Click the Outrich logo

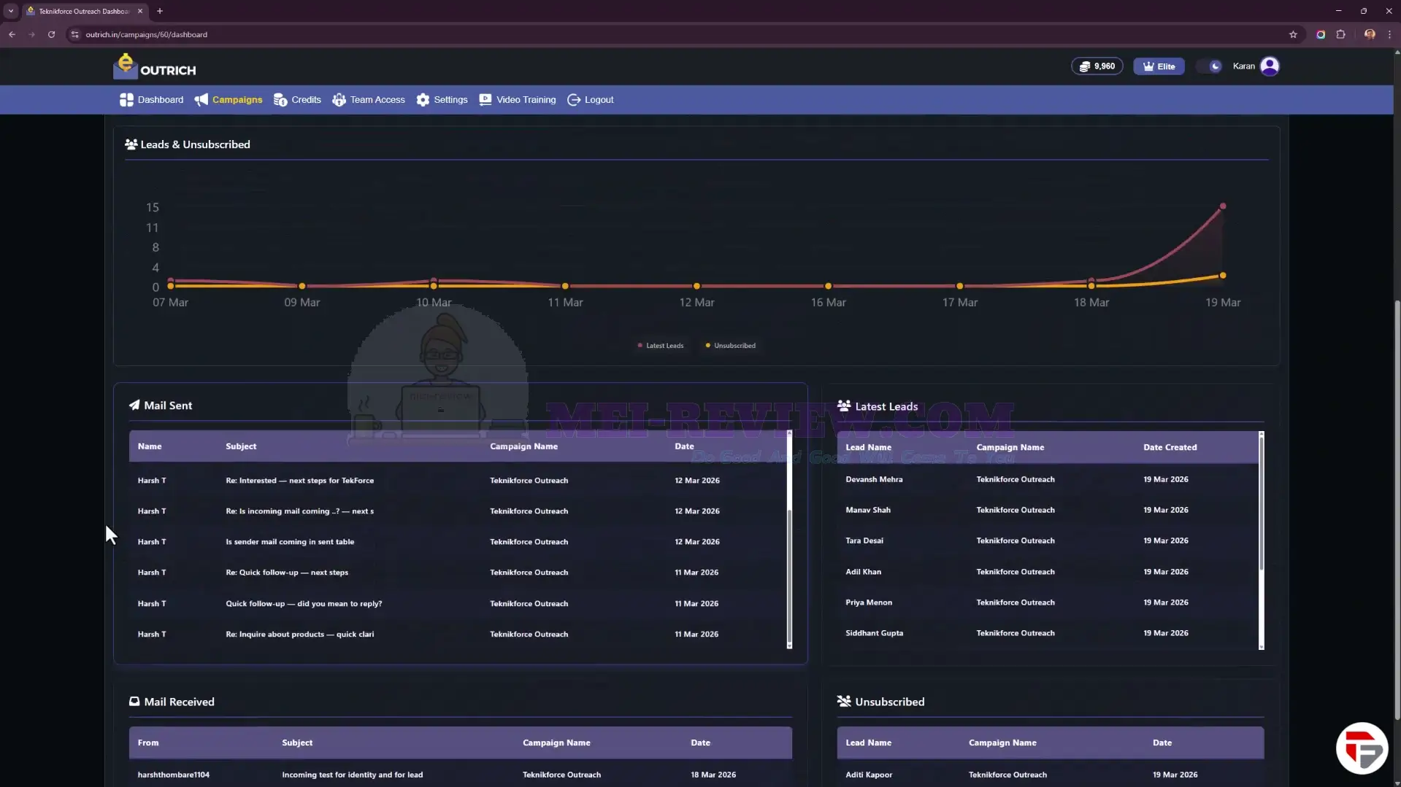(155, 66)
